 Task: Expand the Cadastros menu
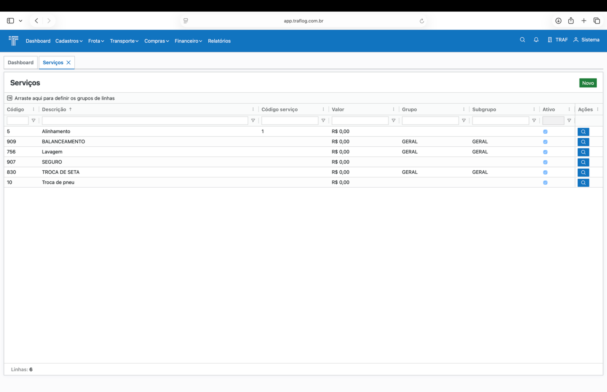[x=69, y=41]
